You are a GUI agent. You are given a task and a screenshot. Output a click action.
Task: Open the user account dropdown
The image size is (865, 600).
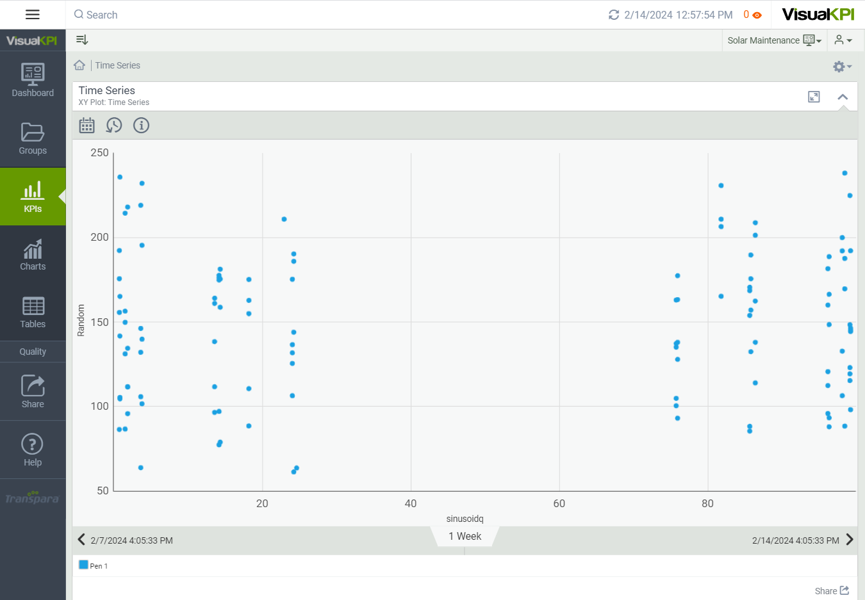pos(843,40)
